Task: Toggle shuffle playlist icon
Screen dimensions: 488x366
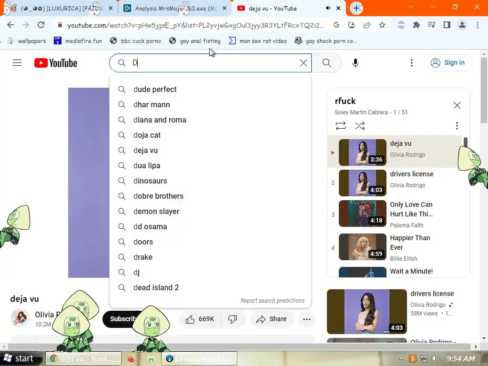Action: [359, 126]
